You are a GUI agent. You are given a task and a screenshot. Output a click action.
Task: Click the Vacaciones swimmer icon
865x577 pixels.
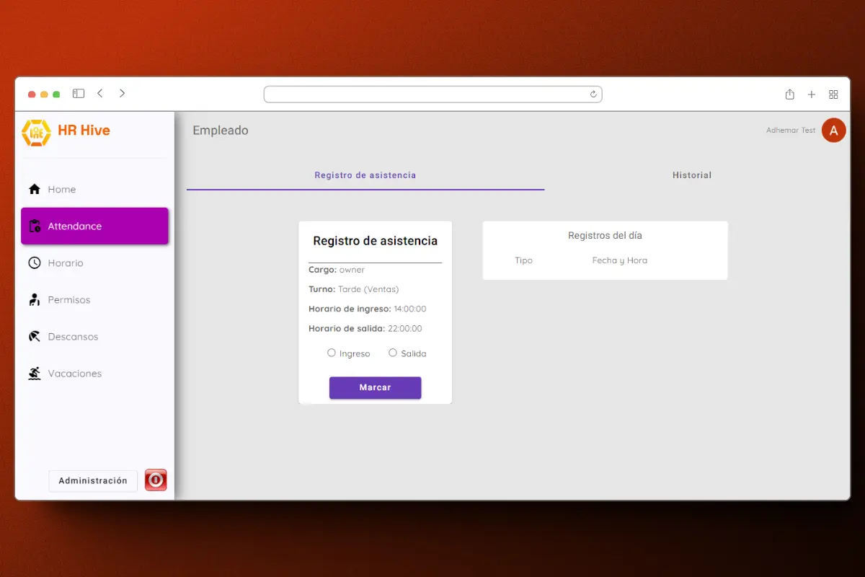pyautogui.click(x=34, y=374)
